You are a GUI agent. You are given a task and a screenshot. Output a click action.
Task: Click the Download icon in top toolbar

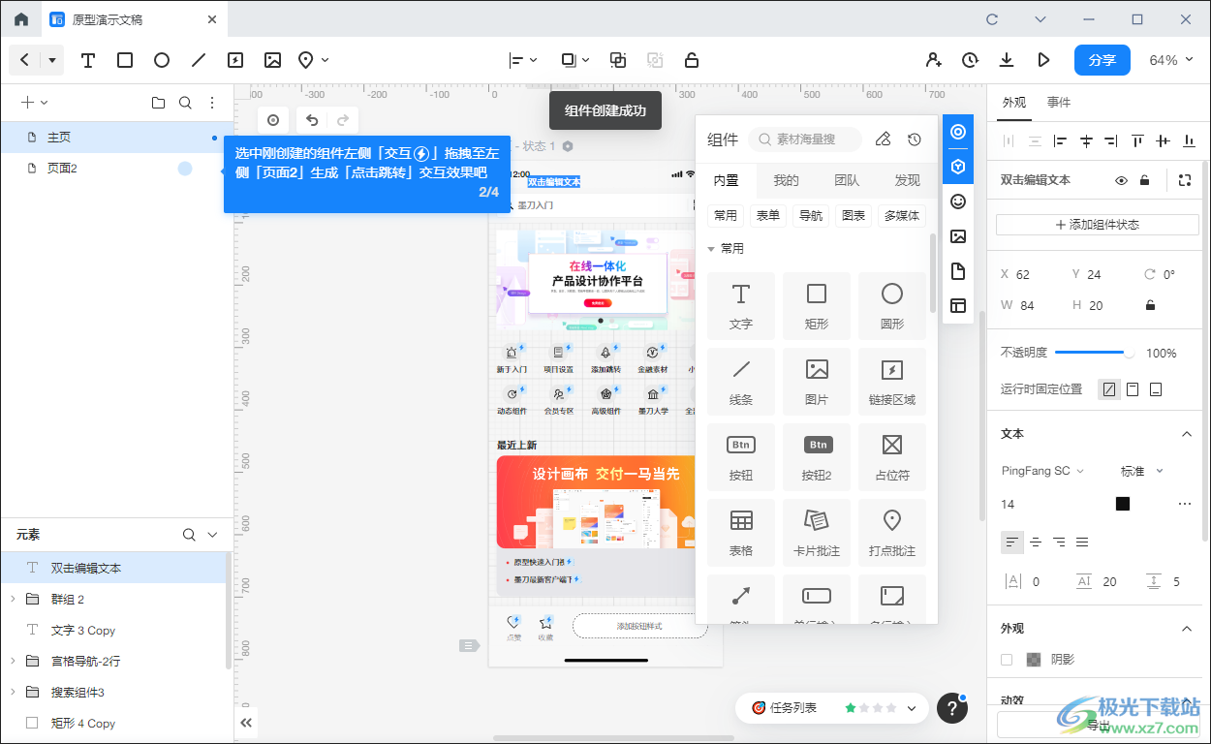coord(1007,60)
